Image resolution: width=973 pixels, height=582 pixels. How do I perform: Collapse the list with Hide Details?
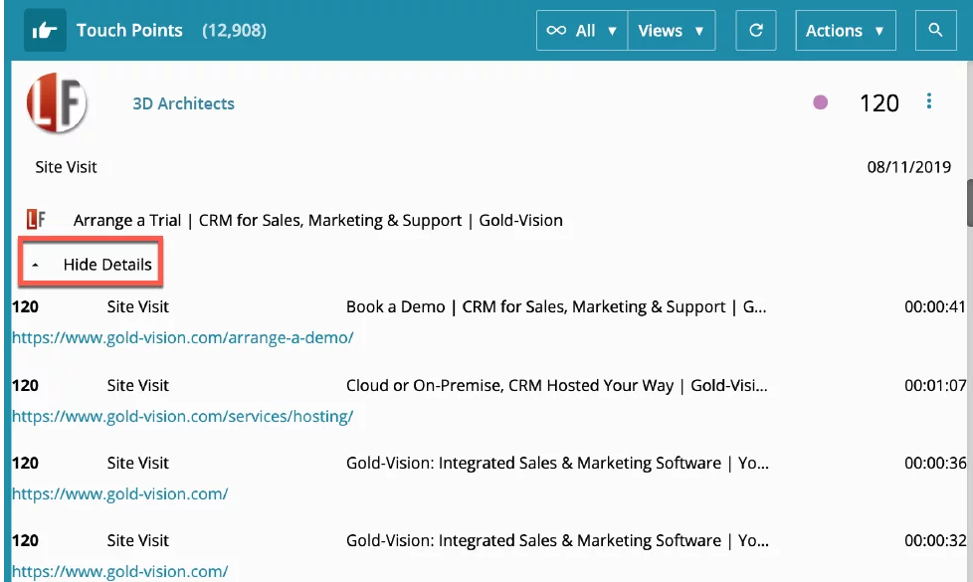[x=91, y=265]
